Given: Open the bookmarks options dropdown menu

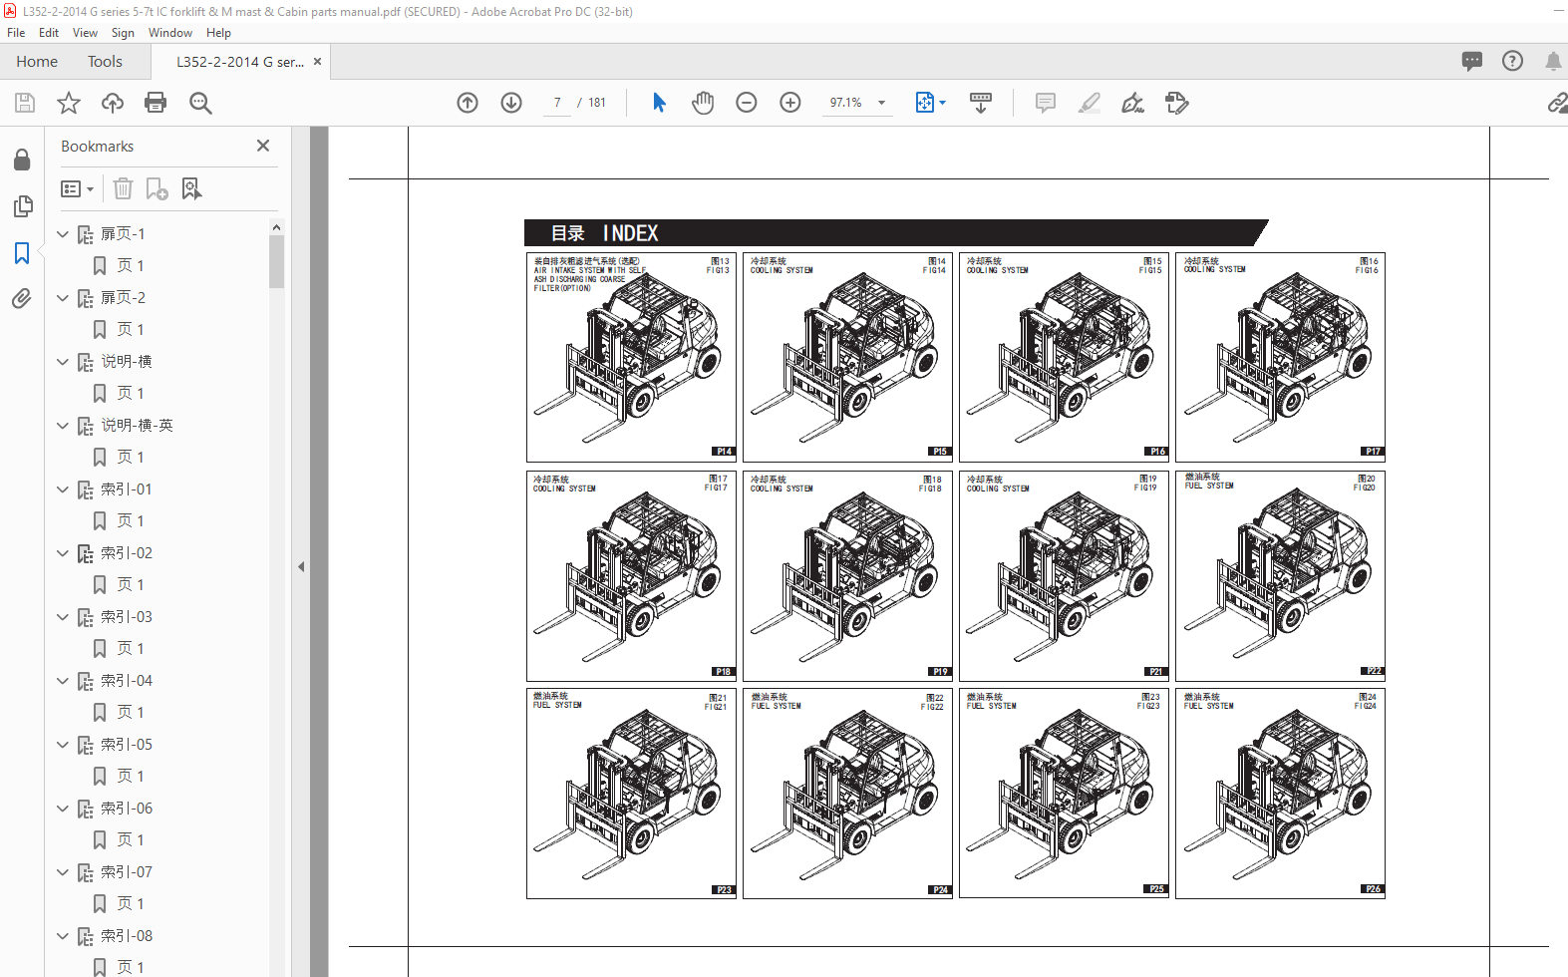Looking at the screenshot, I should pyautogui.click(x=78, y=188).
